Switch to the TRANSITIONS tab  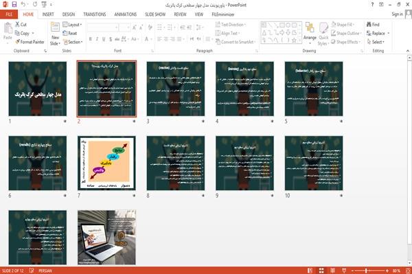[95, 14]
